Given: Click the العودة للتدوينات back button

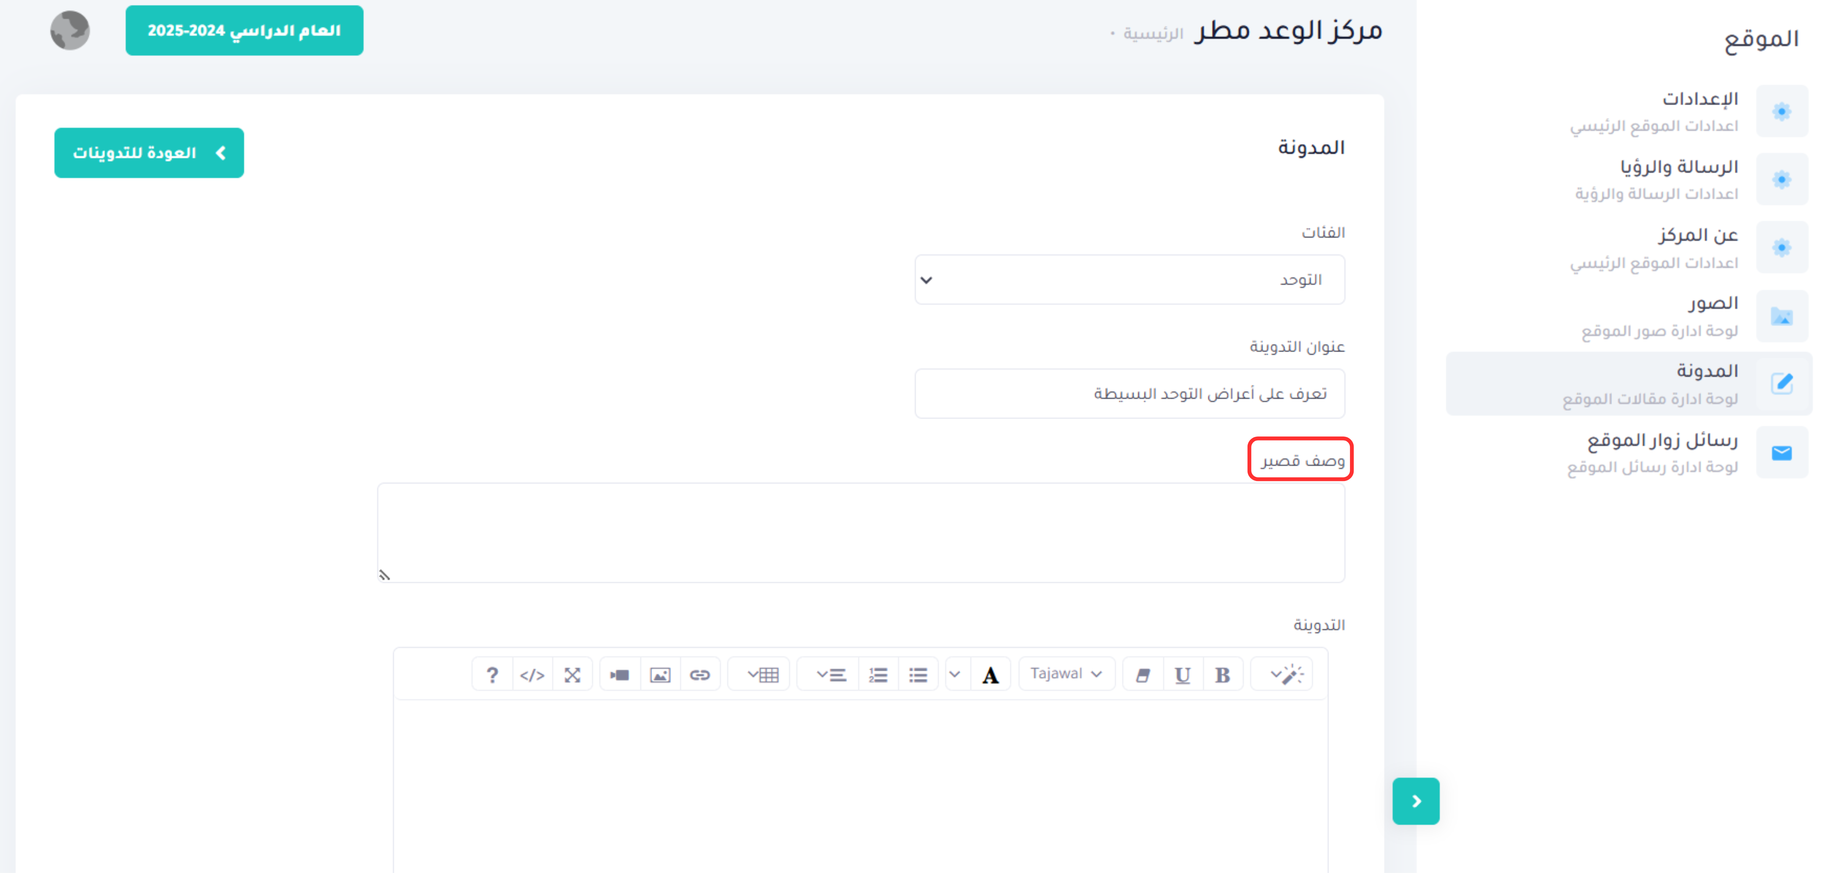Looking at the screenshot, I should pos(149,153).
